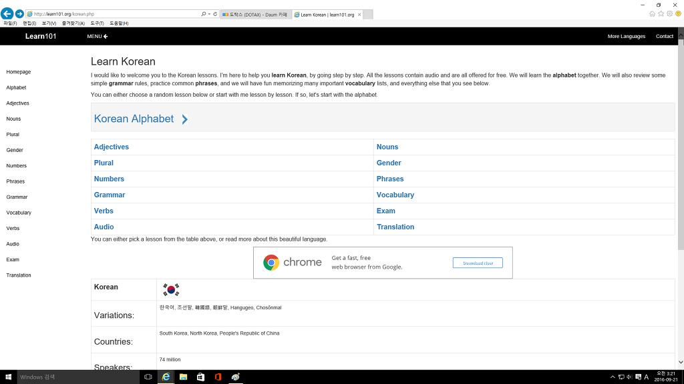Image resolution: width=684 pixels, height=384 pixels.
Task: Open the 파일(F) menu
Action: point(10,23)
